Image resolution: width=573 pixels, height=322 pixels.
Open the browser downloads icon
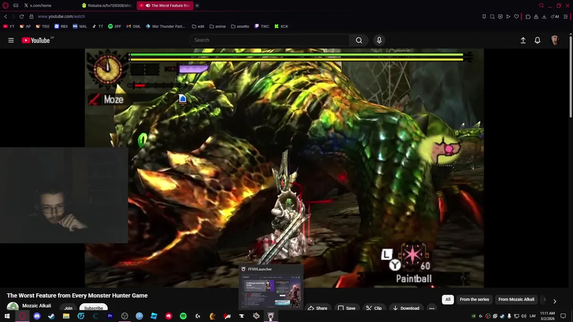[x=544, y=17]
